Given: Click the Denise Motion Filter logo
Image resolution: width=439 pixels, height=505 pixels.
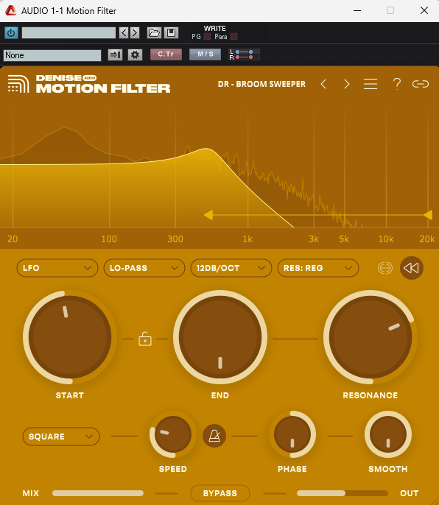Looking at the screenshot, I should point(89,84).
